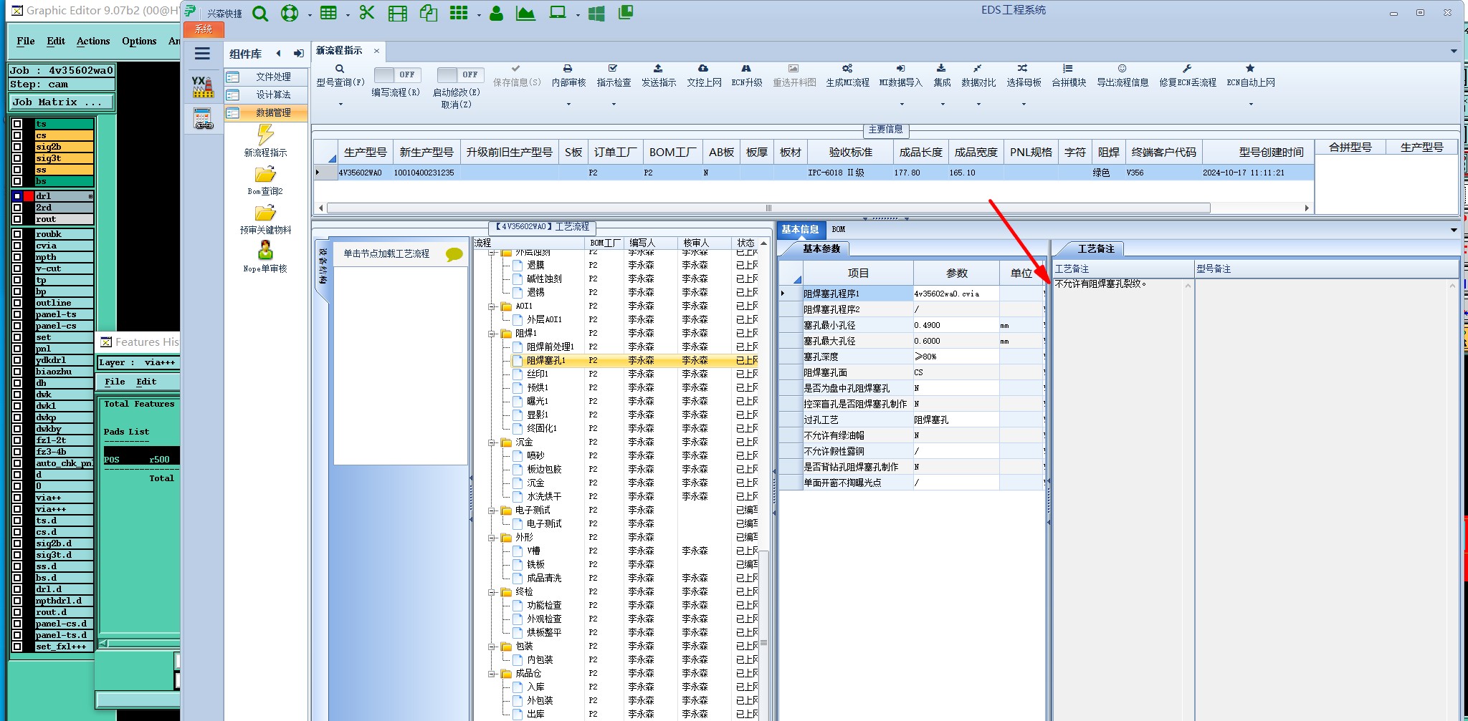1468x721 pixels.
Task: Open dropdown arrow under 指示检查
Action: click(614, 105)
